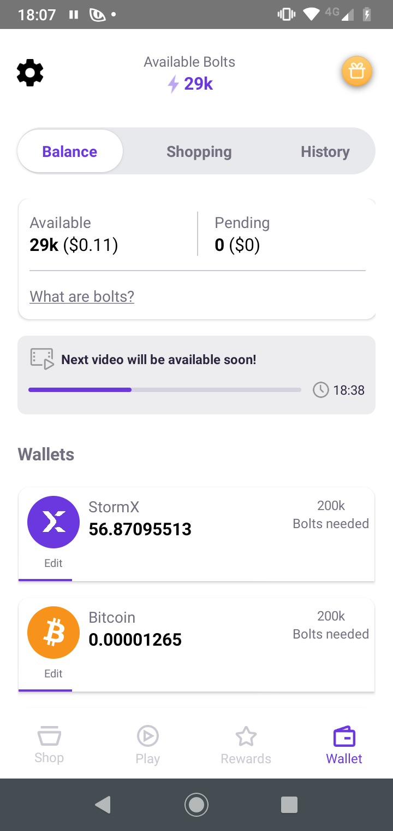
Task: Open the "What are bolts?" link
Action: [x=82, y=296]
